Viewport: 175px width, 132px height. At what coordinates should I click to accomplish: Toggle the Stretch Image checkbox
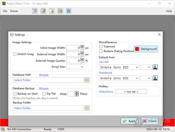15,54
